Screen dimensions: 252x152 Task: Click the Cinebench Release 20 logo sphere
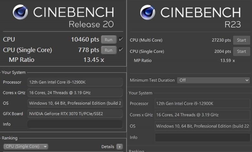click(20, 13)
